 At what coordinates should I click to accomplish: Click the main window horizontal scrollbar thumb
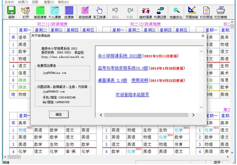[14, 157]
